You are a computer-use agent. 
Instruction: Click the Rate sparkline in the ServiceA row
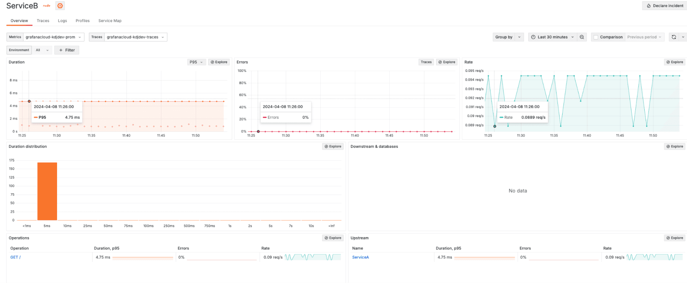(654, 257)
